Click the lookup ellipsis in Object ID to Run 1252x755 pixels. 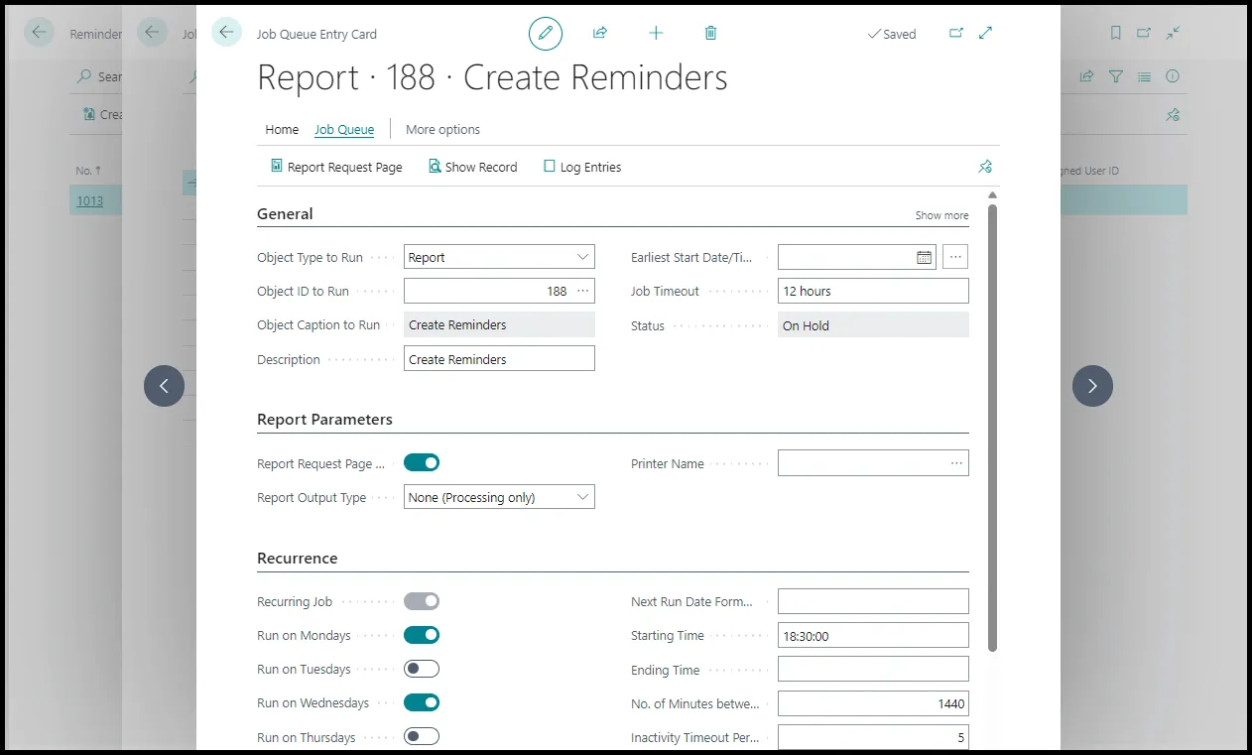[582, 291]
